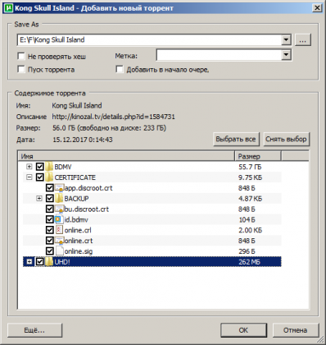Select the app.discroot.crt certificate file icon

(59, 188)
